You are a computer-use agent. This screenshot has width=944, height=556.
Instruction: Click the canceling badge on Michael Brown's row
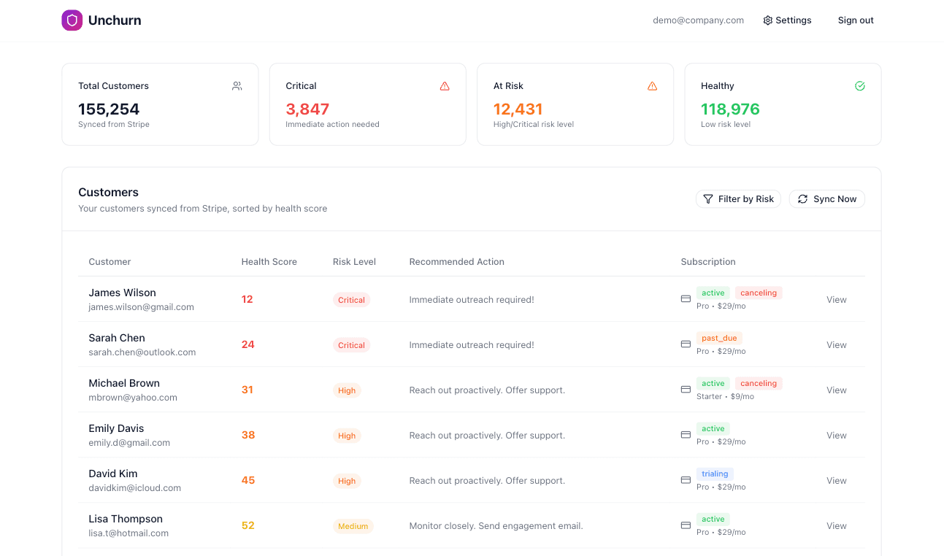(758, 383)
